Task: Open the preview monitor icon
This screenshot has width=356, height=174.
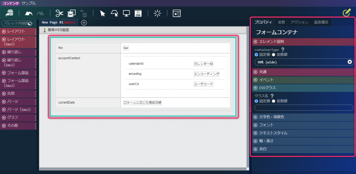Action: 126,14
